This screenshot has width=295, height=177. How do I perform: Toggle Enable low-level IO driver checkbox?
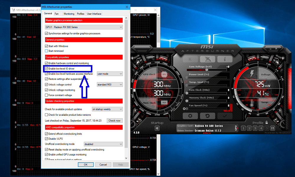(46, 69)
